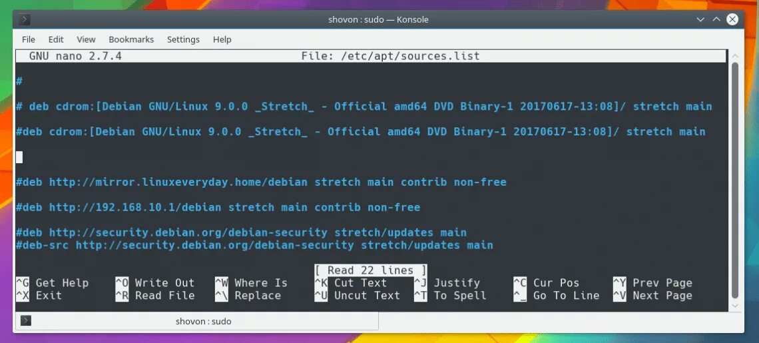The height and width of the screenshot is (343, 759).
Task: Click the '#deb-src' security repository line
Action: pyautogui.click(x=254, y=245)
